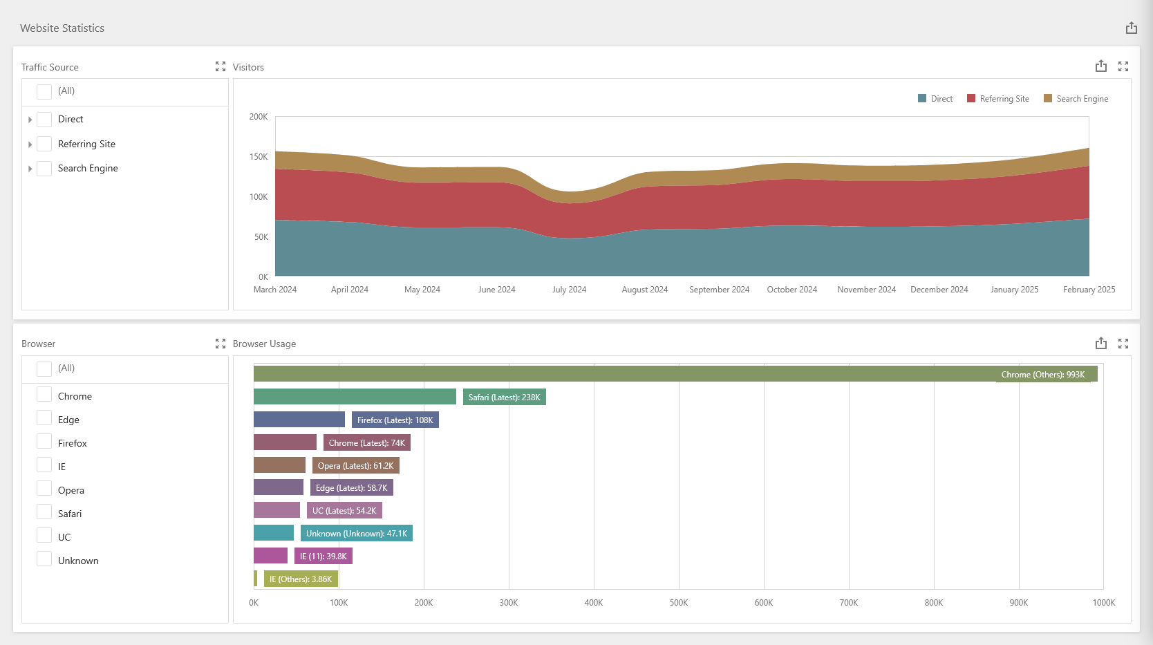The height and width of the screenshot is (645, 1153).
Task: Select the Firefox item in Browser list
Action: click(73, 443)
